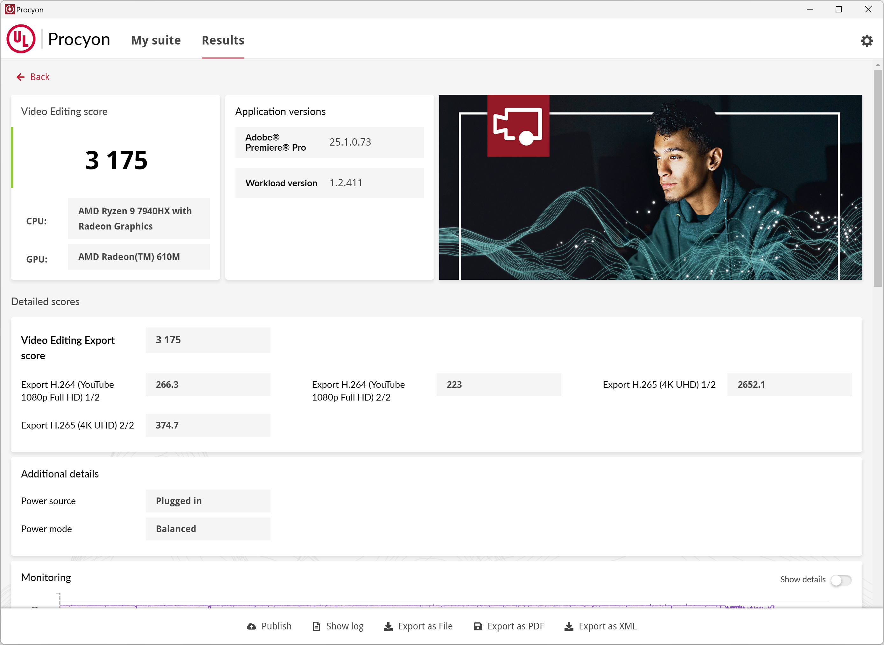Click Export as File download icon

coord(388,626)
